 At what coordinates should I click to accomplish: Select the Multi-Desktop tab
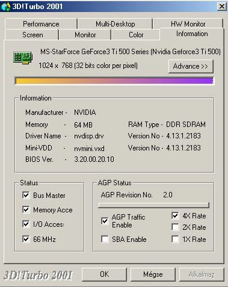[115, 24]
